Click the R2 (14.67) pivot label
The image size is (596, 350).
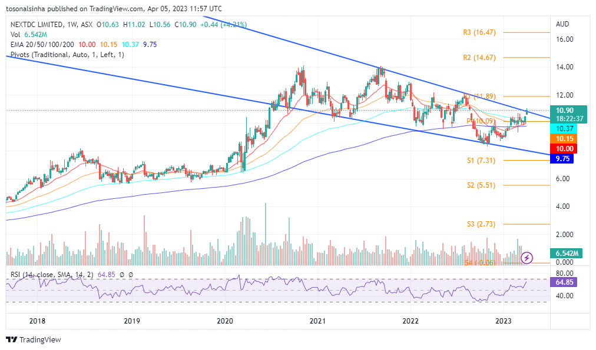click(x=479, y=58)
